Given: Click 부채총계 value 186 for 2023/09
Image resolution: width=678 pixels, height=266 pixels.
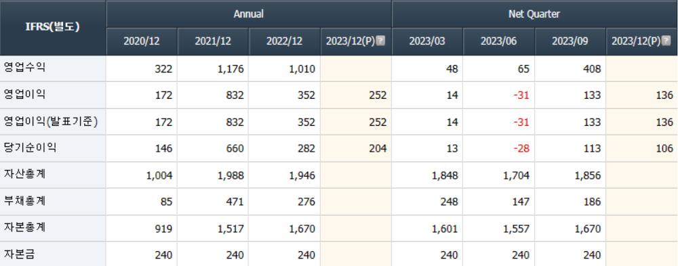Looking at the screenshot, I should click(592, 202).
